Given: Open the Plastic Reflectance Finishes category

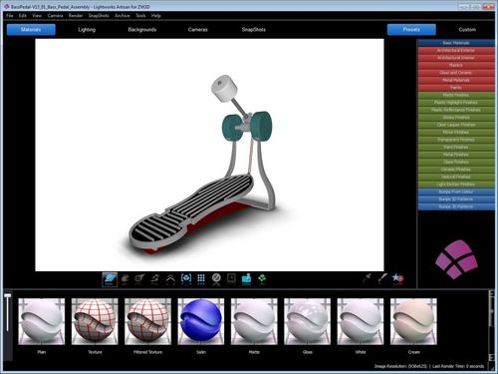Looking at the screenshot, I should coord(456,110).
